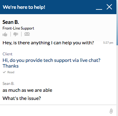Click the envelope email transcript icon
Screen dimensions: 118x116
(x=27, y=34)
